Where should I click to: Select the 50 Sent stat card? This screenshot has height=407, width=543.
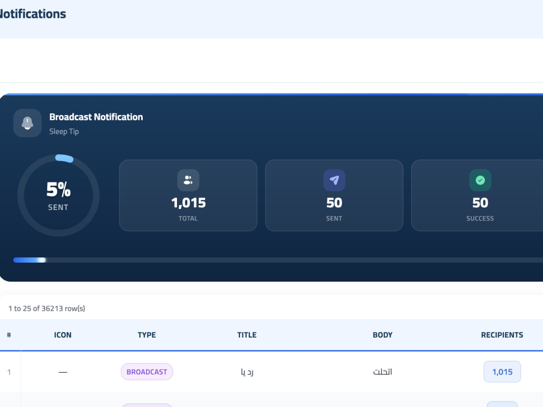pyautogui.click(x=334, y=195)
